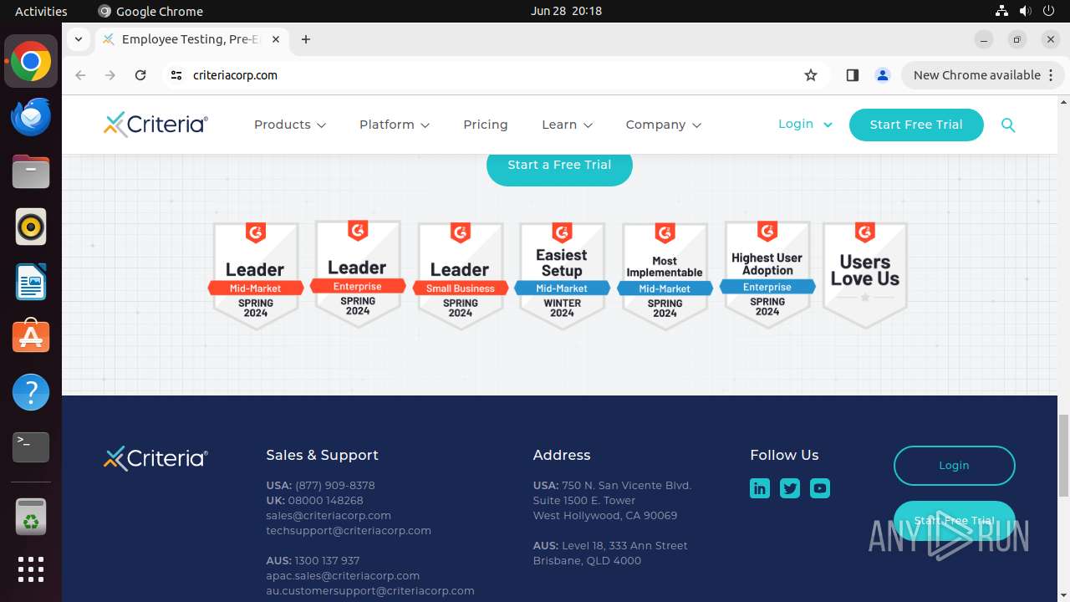This screenshot has width=1070, height=602.
Task: Click the Brisbane, QLD 4000 address line
Action: [x=587, y=561]
